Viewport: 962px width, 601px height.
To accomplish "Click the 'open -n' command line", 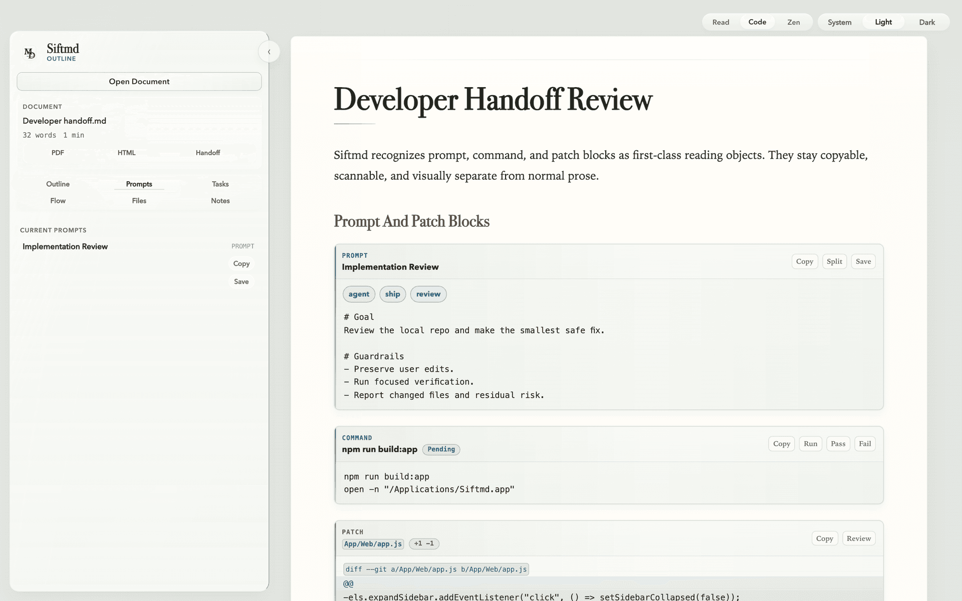I will point(429,489).
